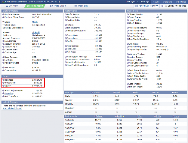The height and width of the screenshot is (143, 188).
Task: Click info icon next to Explorer Name
Action: click(x=3, y=14)
